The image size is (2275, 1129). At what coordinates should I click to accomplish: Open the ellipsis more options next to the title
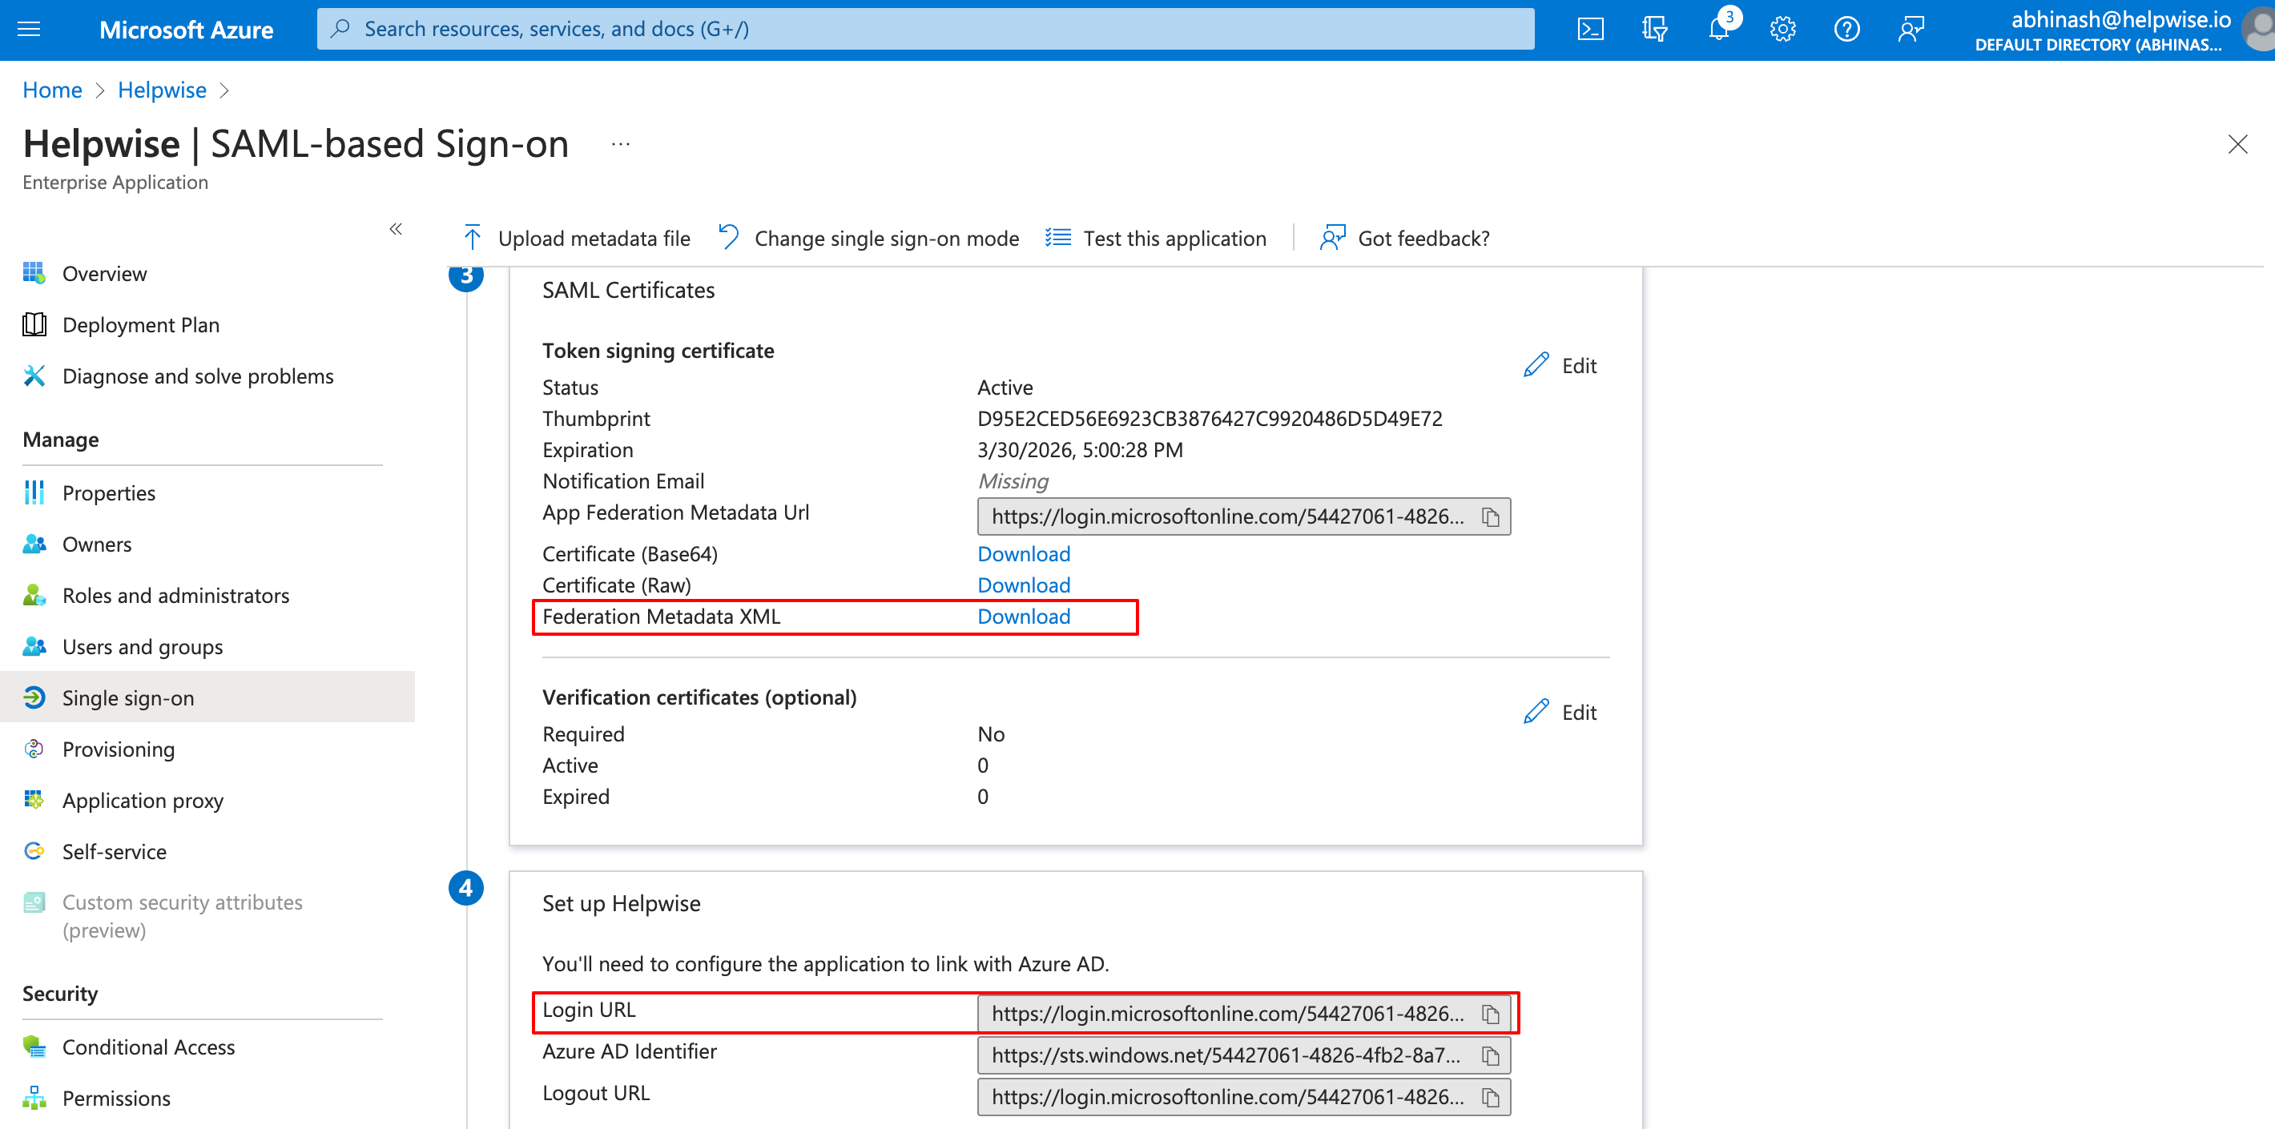pyautogui.click(x=620, y=144)
